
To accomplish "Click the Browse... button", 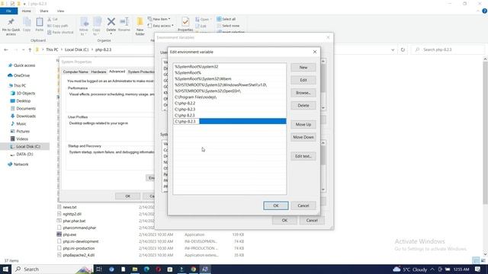I will point(303,93).
